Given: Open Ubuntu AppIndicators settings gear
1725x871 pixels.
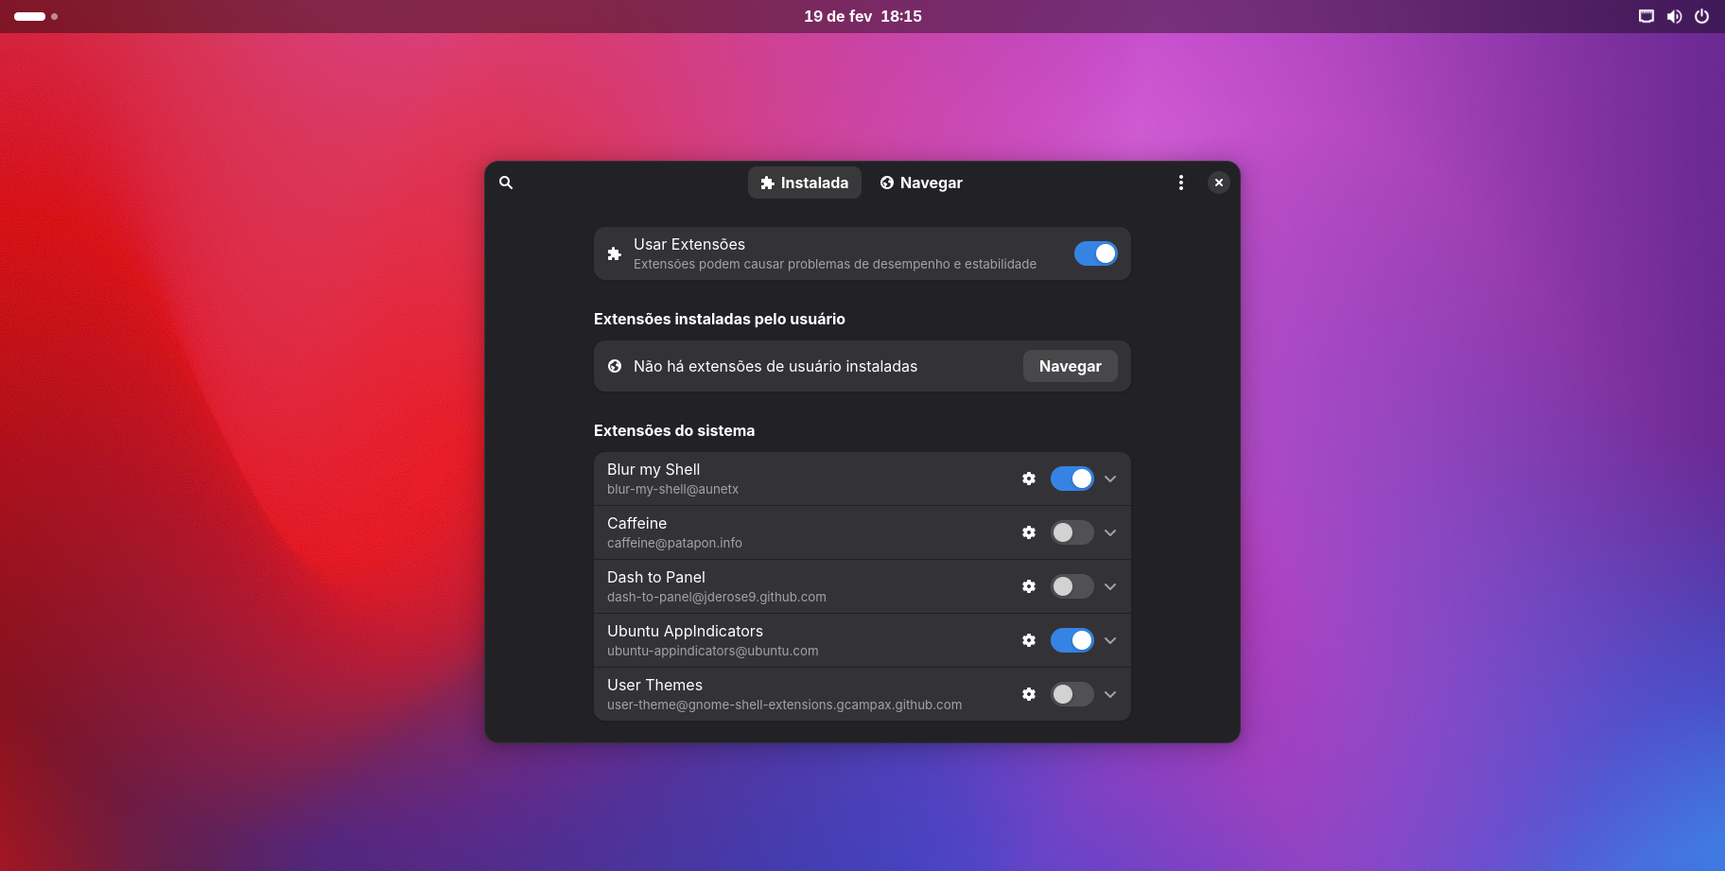Looking at the screenshot, I should pyautogui.click(x=1029, y=640).
